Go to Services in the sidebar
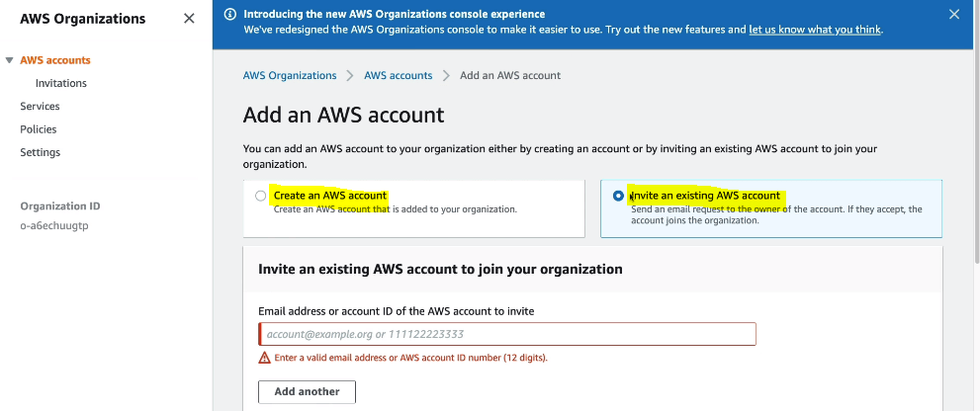This screenshot has height=411, width=980. [x=40, y=107]
